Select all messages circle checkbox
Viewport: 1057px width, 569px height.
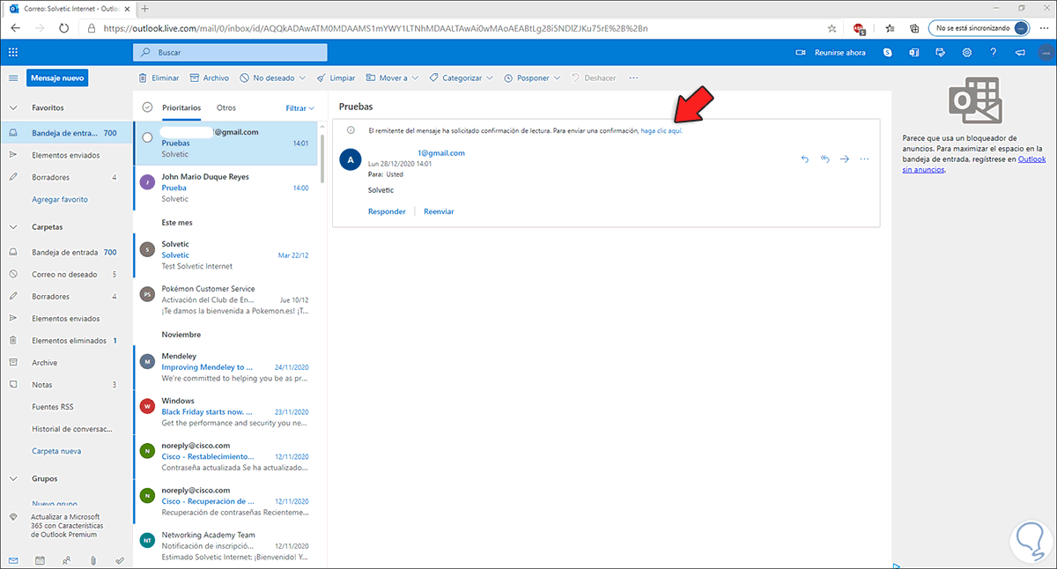(x=147, y=107)
